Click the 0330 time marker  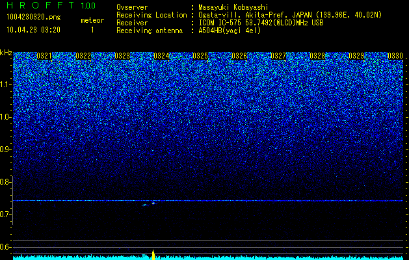click(x=395, y=56)
